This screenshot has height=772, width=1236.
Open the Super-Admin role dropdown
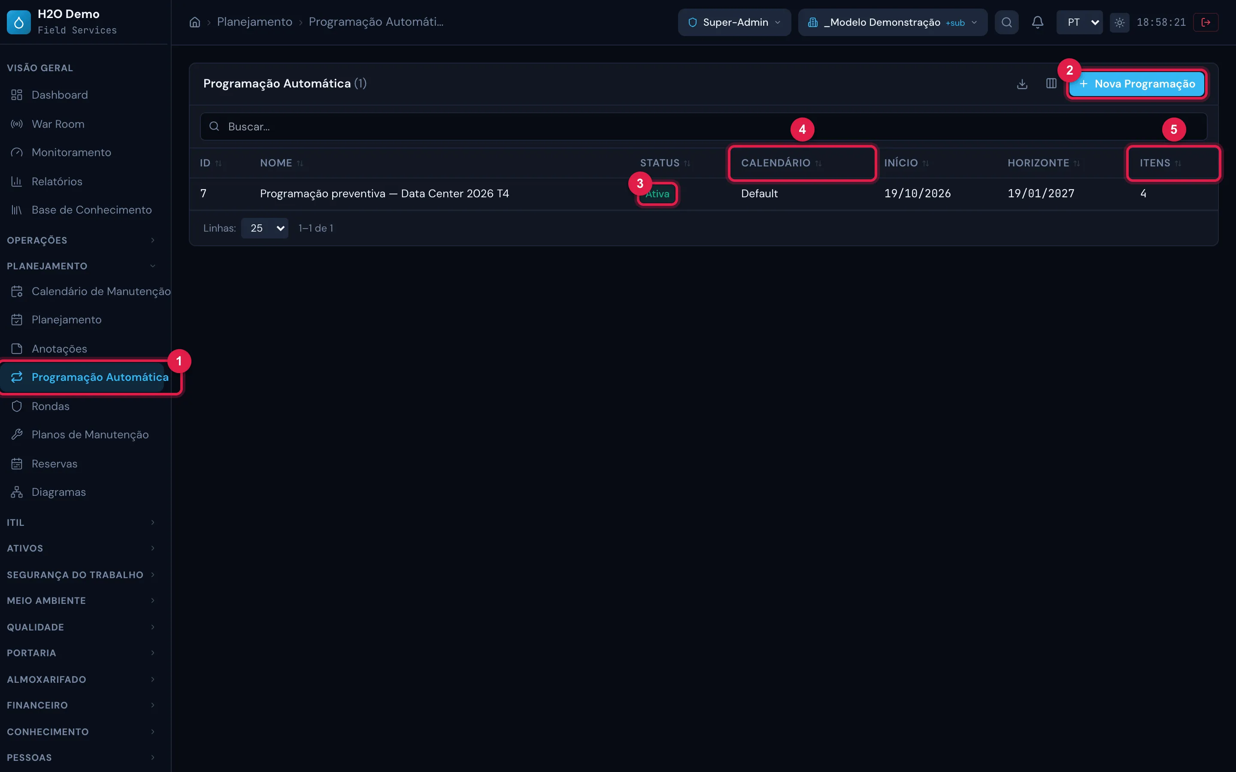pyautogui.click(x=734, y=22)
